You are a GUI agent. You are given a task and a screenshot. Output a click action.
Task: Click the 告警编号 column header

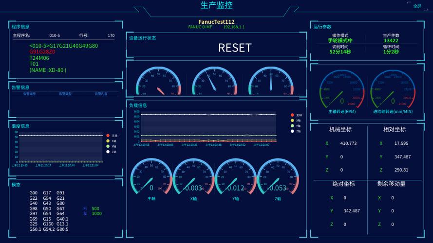(29, 94)
